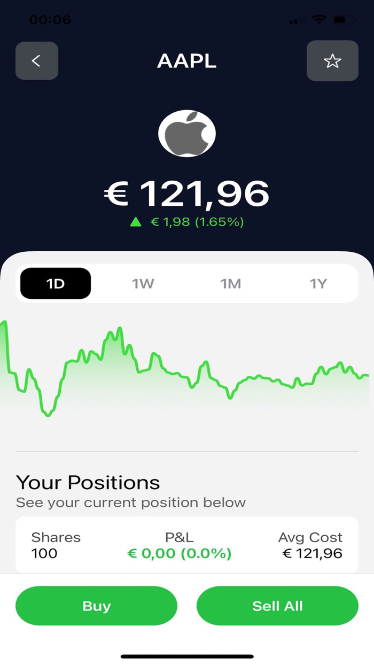374x665 pixels.
Task: Tap the cellular signal bars icon
Action: click(297, 20)
